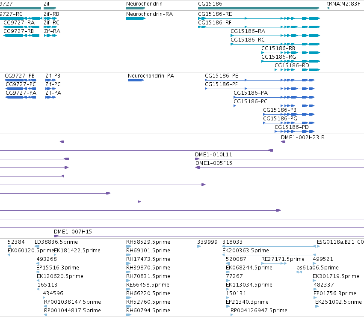The width and height of the screenshot is (364, 317).
Task: Click the tRNA:M2:83F gene marker
Action: click(x=328, y=8)
